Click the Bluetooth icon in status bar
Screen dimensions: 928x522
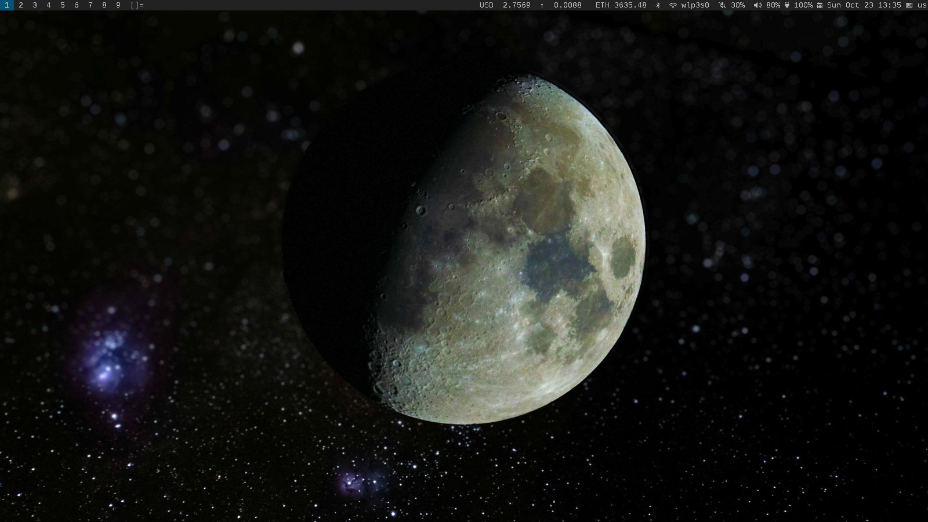(x=658, y=5)
